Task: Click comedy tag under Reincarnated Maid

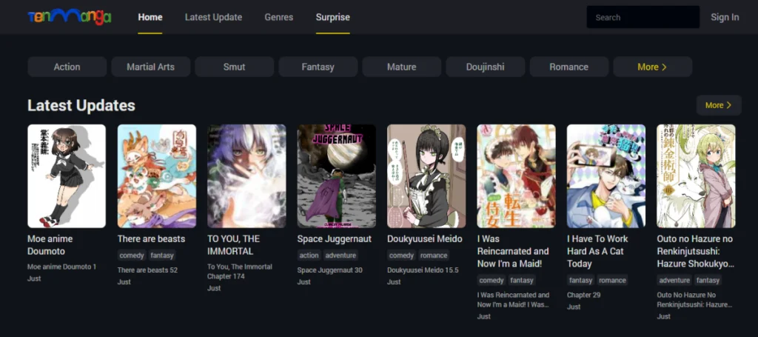Action: [492, 281]
